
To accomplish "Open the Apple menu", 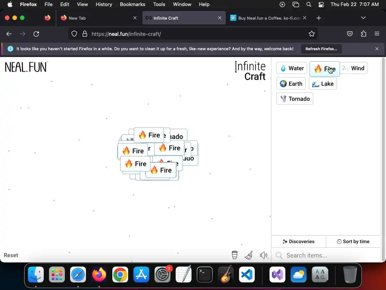I will click(x=10, y=4).
